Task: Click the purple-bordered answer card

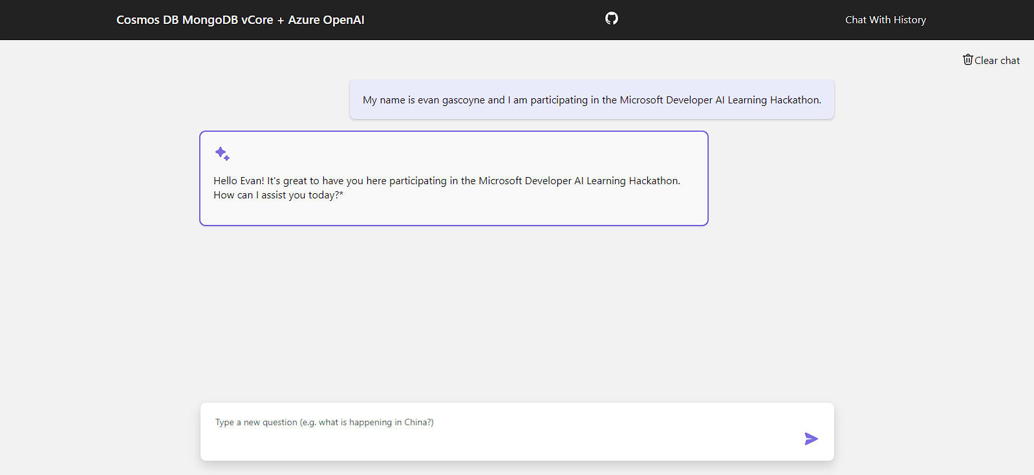Action: click(454, 178)
